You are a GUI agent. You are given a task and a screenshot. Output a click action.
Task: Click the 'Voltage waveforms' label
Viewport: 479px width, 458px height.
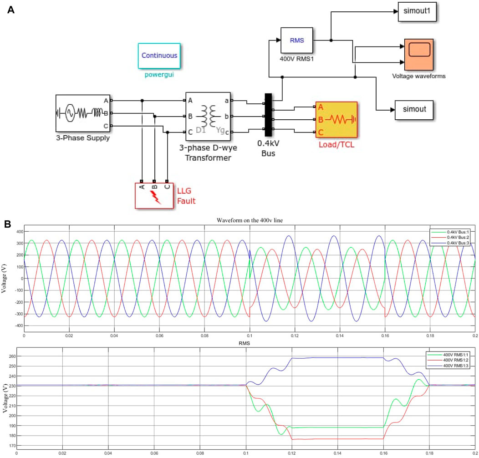tap(419, 76)
